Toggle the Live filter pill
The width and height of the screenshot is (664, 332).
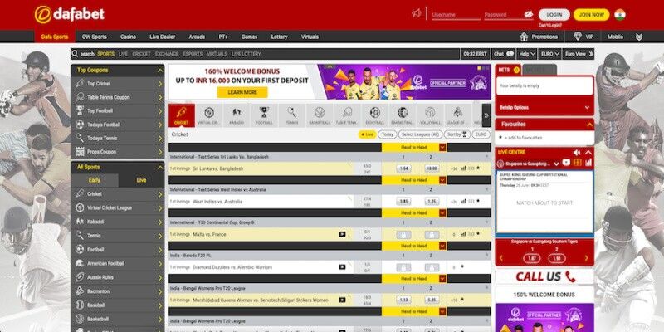pos(367,134)
